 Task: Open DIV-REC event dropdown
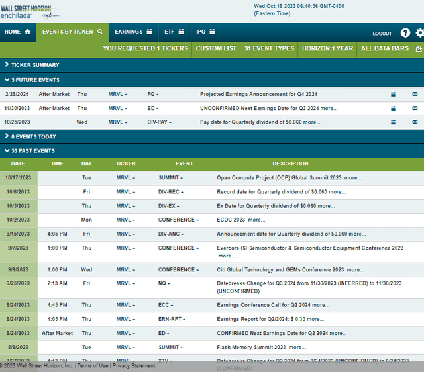click(x=171, y=192)
